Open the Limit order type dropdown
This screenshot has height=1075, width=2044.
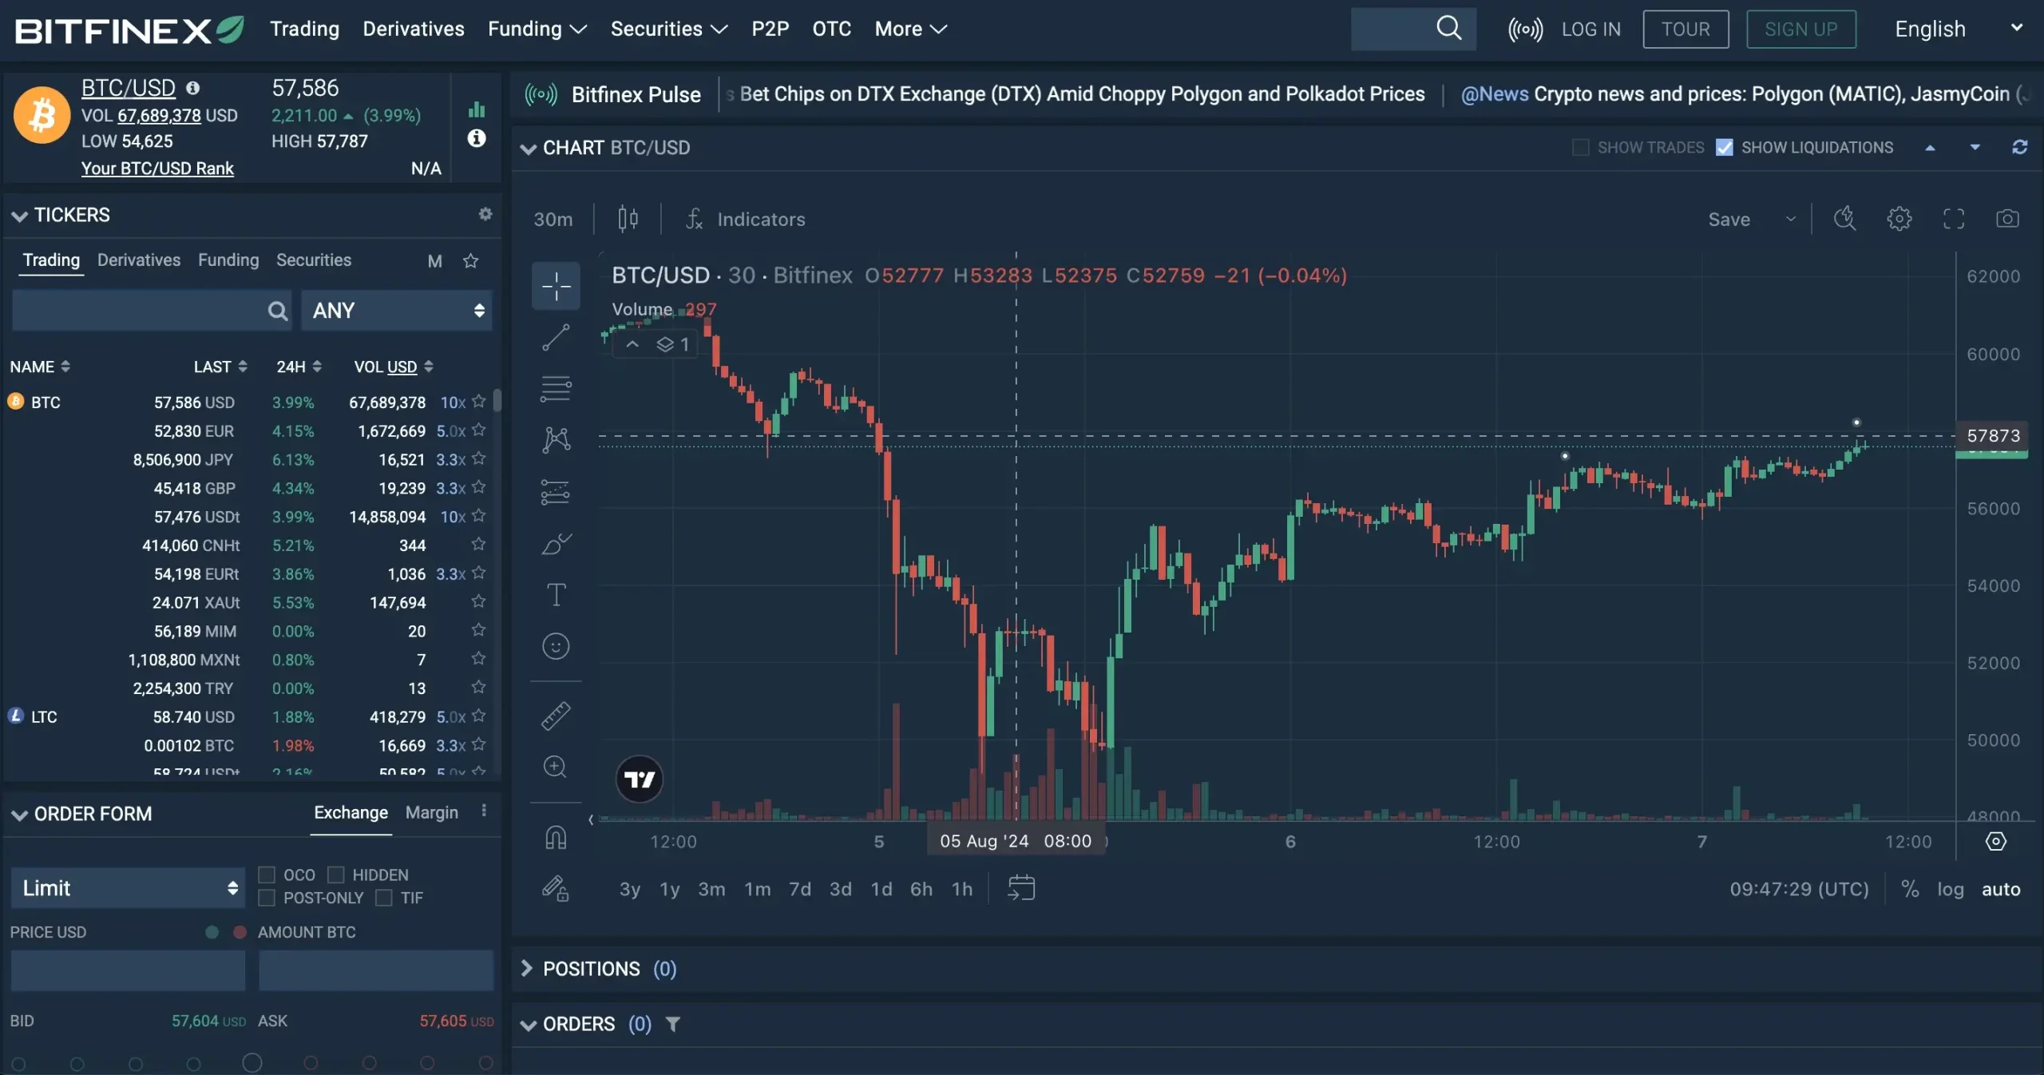pyautogui.click(x=128, y=887)
